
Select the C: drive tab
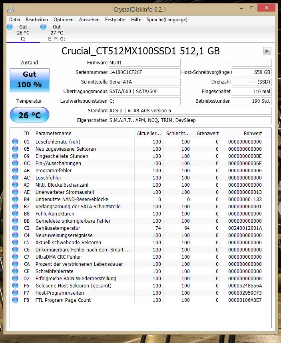[23, 33]
